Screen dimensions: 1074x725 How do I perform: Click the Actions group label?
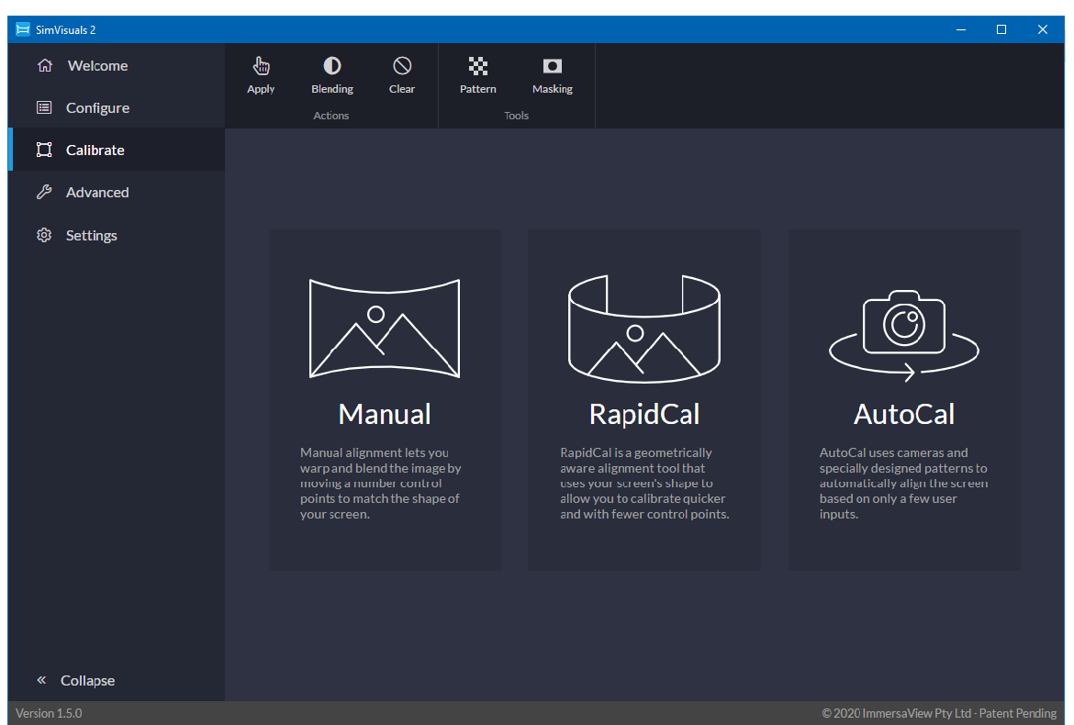[x=330, y=116]
